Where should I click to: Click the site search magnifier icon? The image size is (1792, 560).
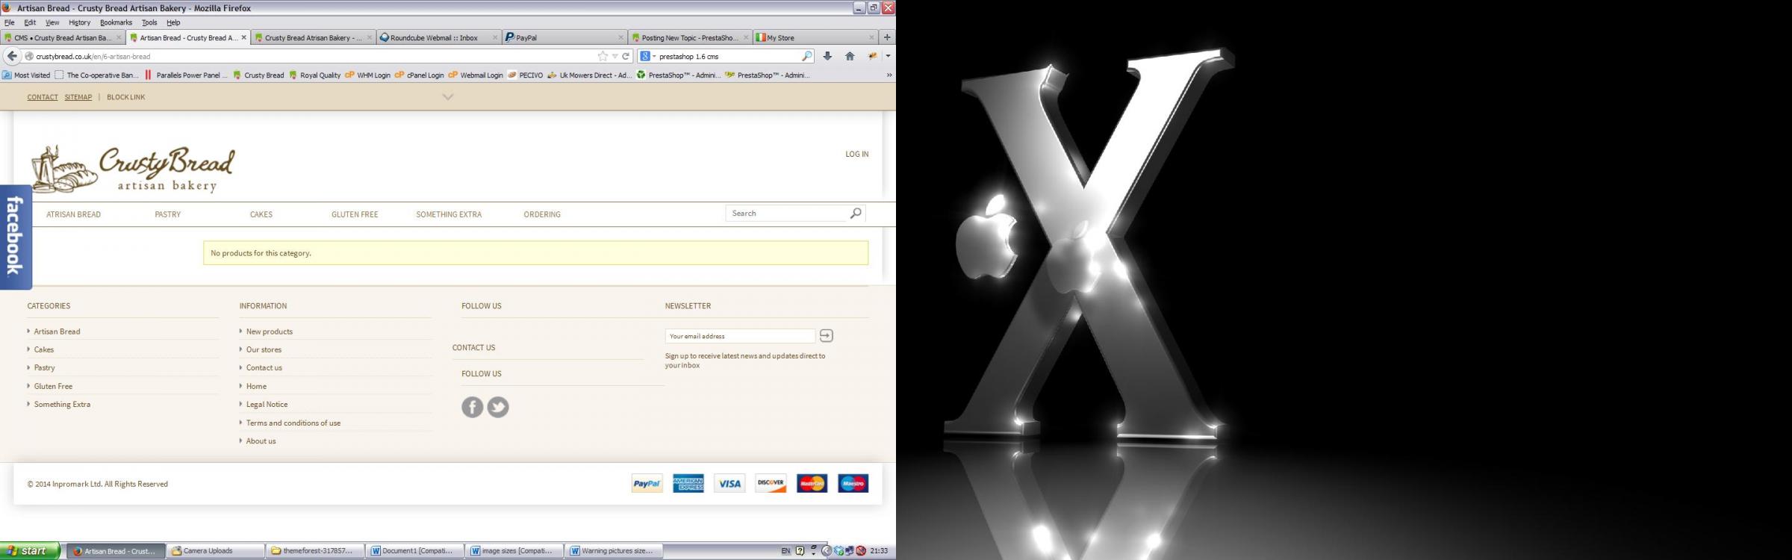856,214
